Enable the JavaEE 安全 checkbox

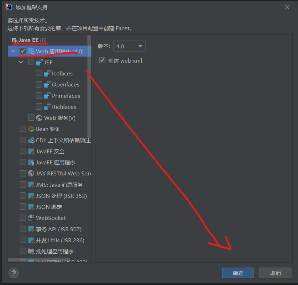point(23,151)
